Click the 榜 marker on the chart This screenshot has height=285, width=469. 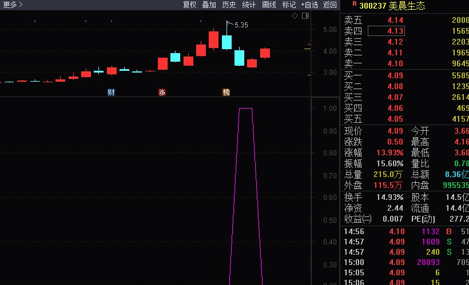point(226,93)
